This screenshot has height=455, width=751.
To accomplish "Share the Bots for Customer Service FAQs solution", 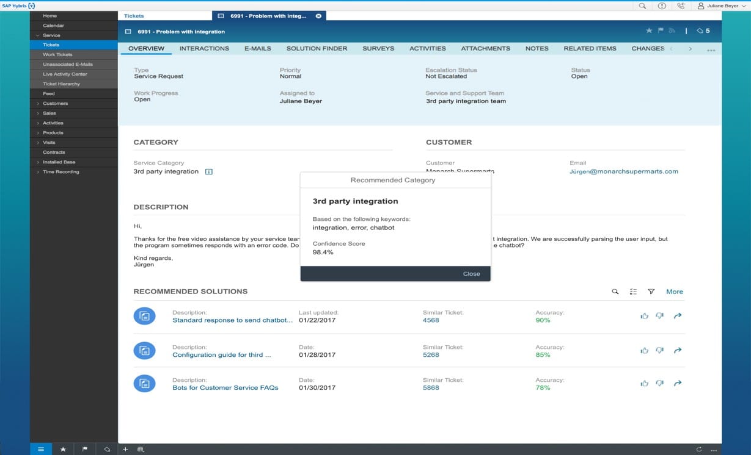I will tap(677, 383).
